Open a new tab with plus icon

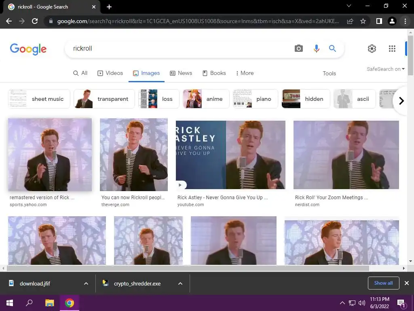(x=109, y=7)
